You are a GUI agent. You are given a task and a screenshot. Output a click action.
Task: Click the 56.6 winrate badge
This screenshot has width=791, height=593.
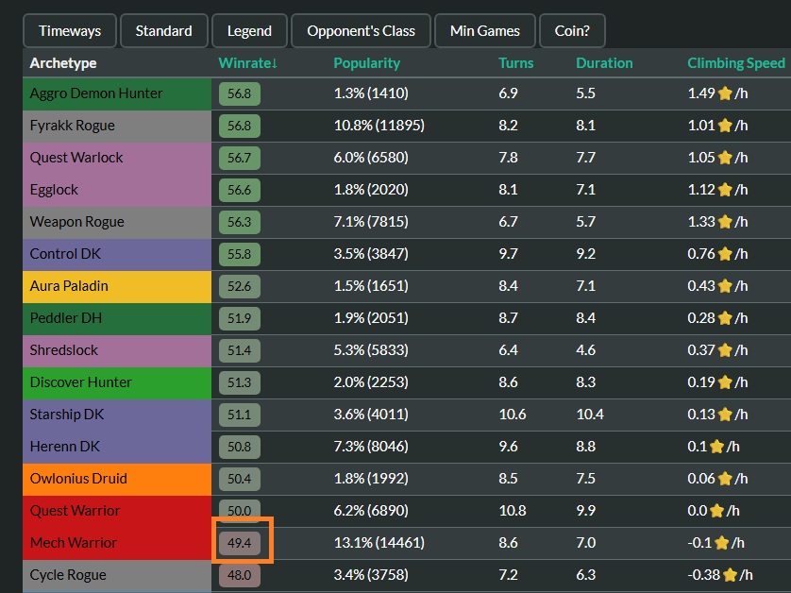coord(240,190)
